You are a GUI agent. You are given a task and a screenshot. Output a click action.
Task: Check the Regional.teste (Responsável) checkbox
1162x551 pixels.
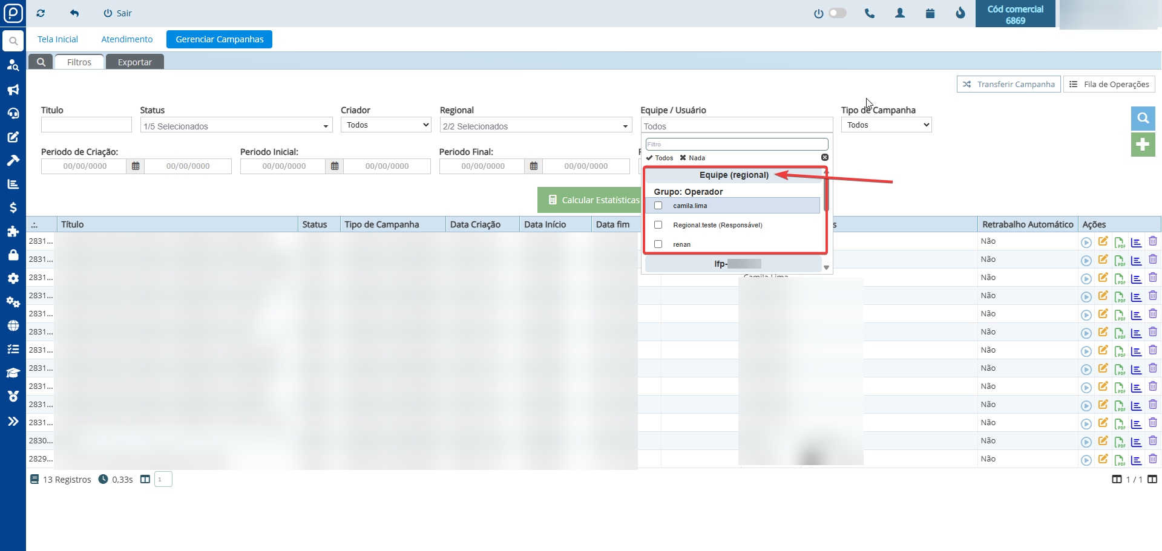tap(658, 225)
